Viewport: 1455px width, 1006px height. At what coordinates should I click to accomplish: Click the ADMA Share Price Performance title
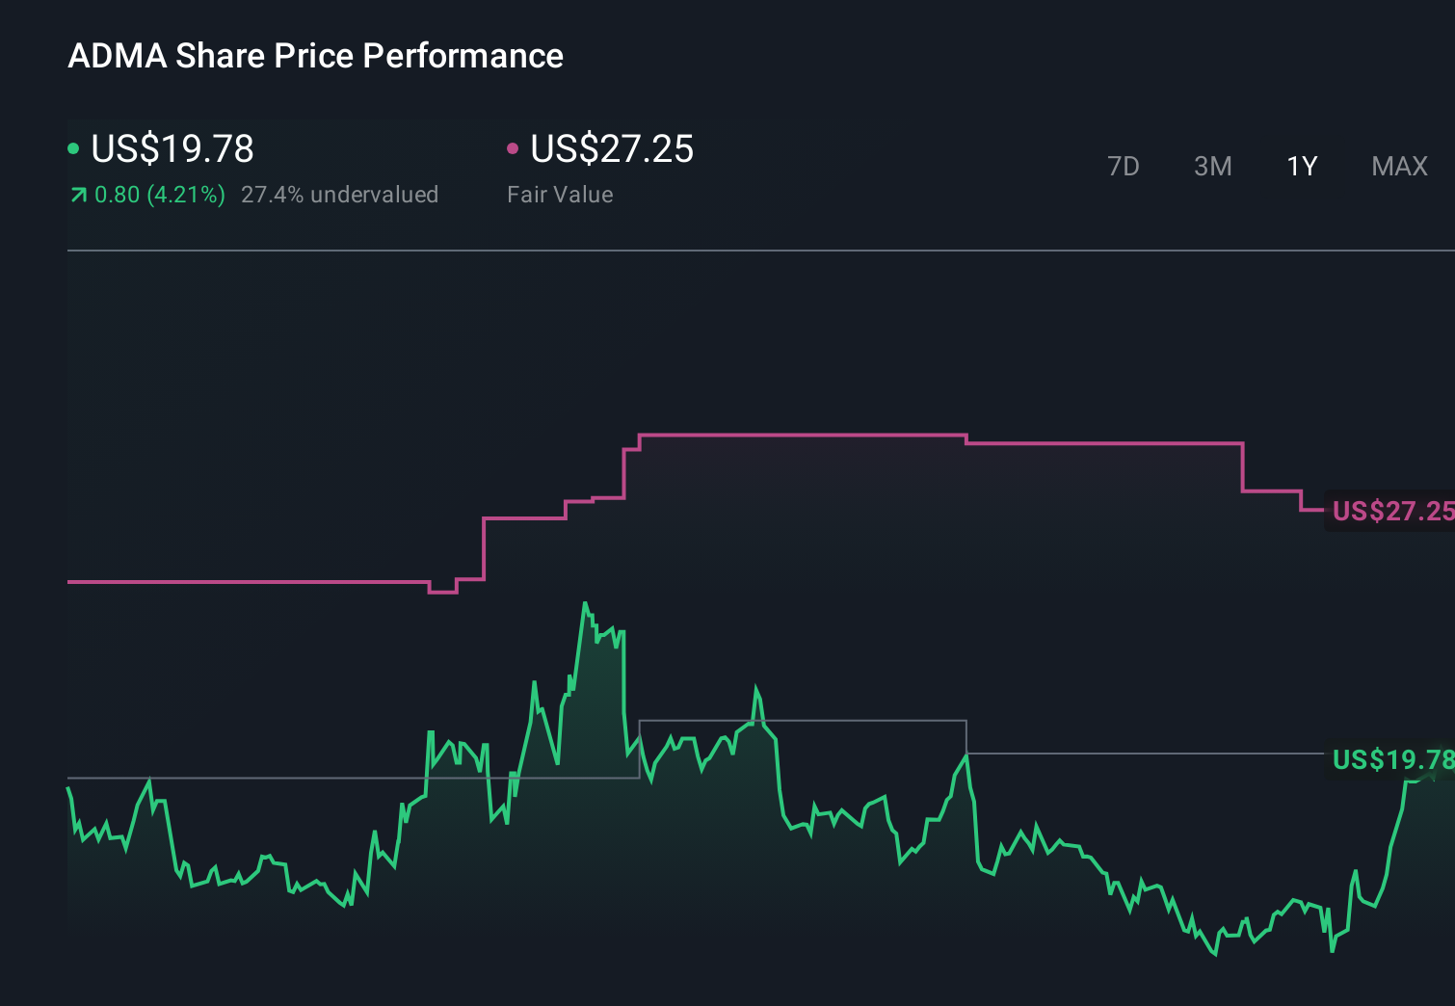click(316, 56)
